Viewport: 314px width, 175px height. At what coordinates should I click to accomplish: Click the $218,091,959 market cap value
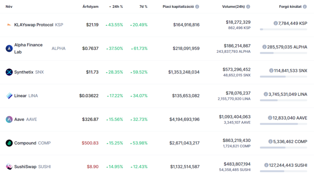[x=186, y=48]
